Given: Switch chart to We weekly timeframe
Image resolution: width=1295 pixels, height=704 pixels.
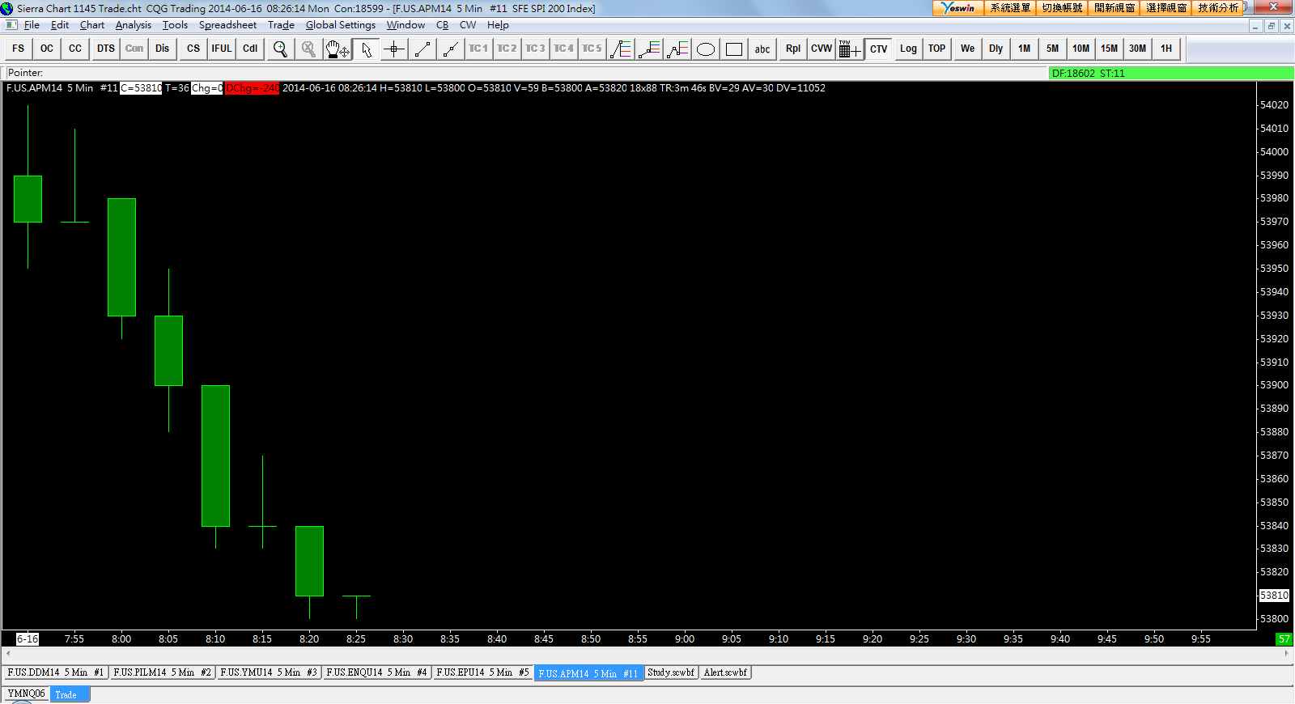Looking at the screenshot, I should (x=967, y=49).
